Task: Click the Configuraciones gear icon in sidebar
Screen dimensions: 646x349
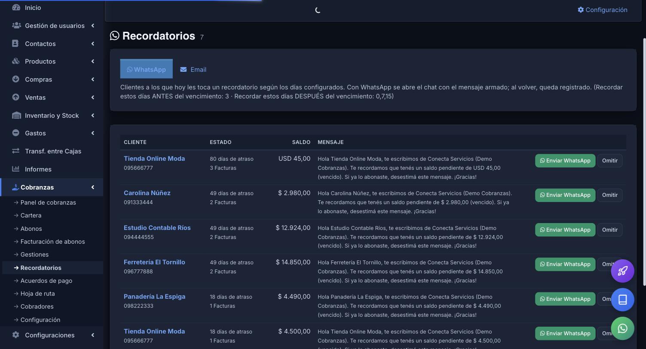Action: (15, 335)
